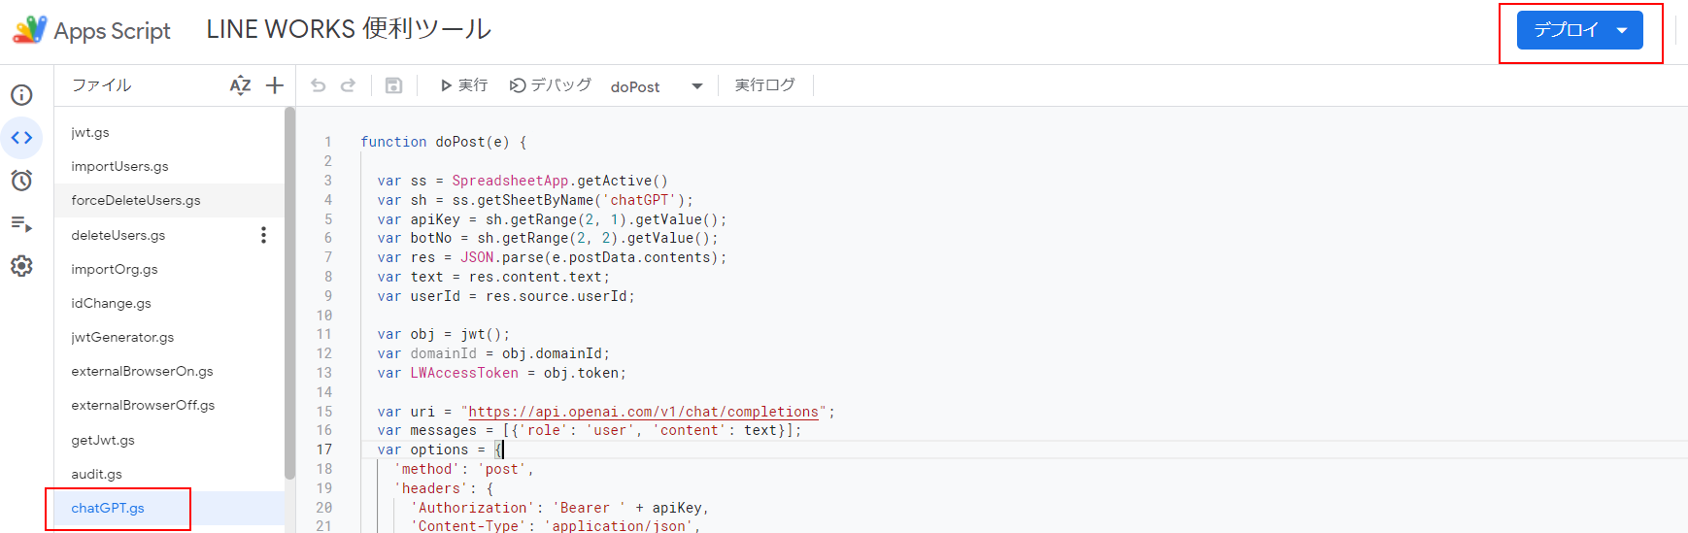Click the 'var messages' code line
The image size is (1688, 533).
pyautogui.click(x=590, y=430)
